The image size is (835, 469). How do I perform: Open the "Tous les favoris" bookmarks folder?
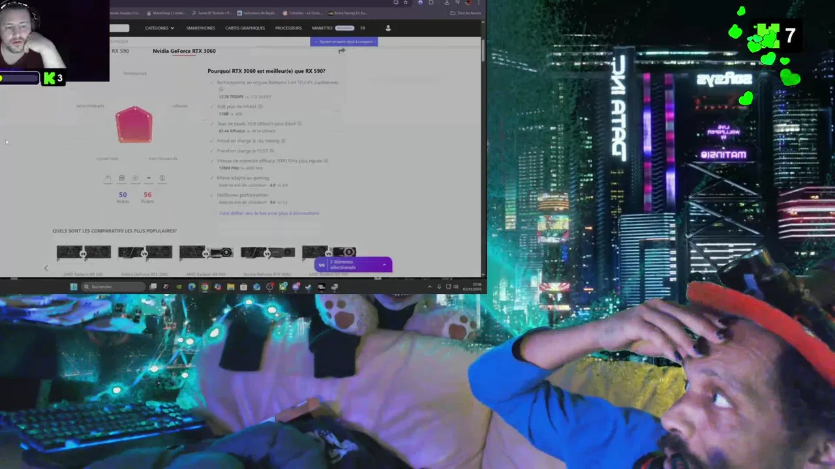pos(466,13)
